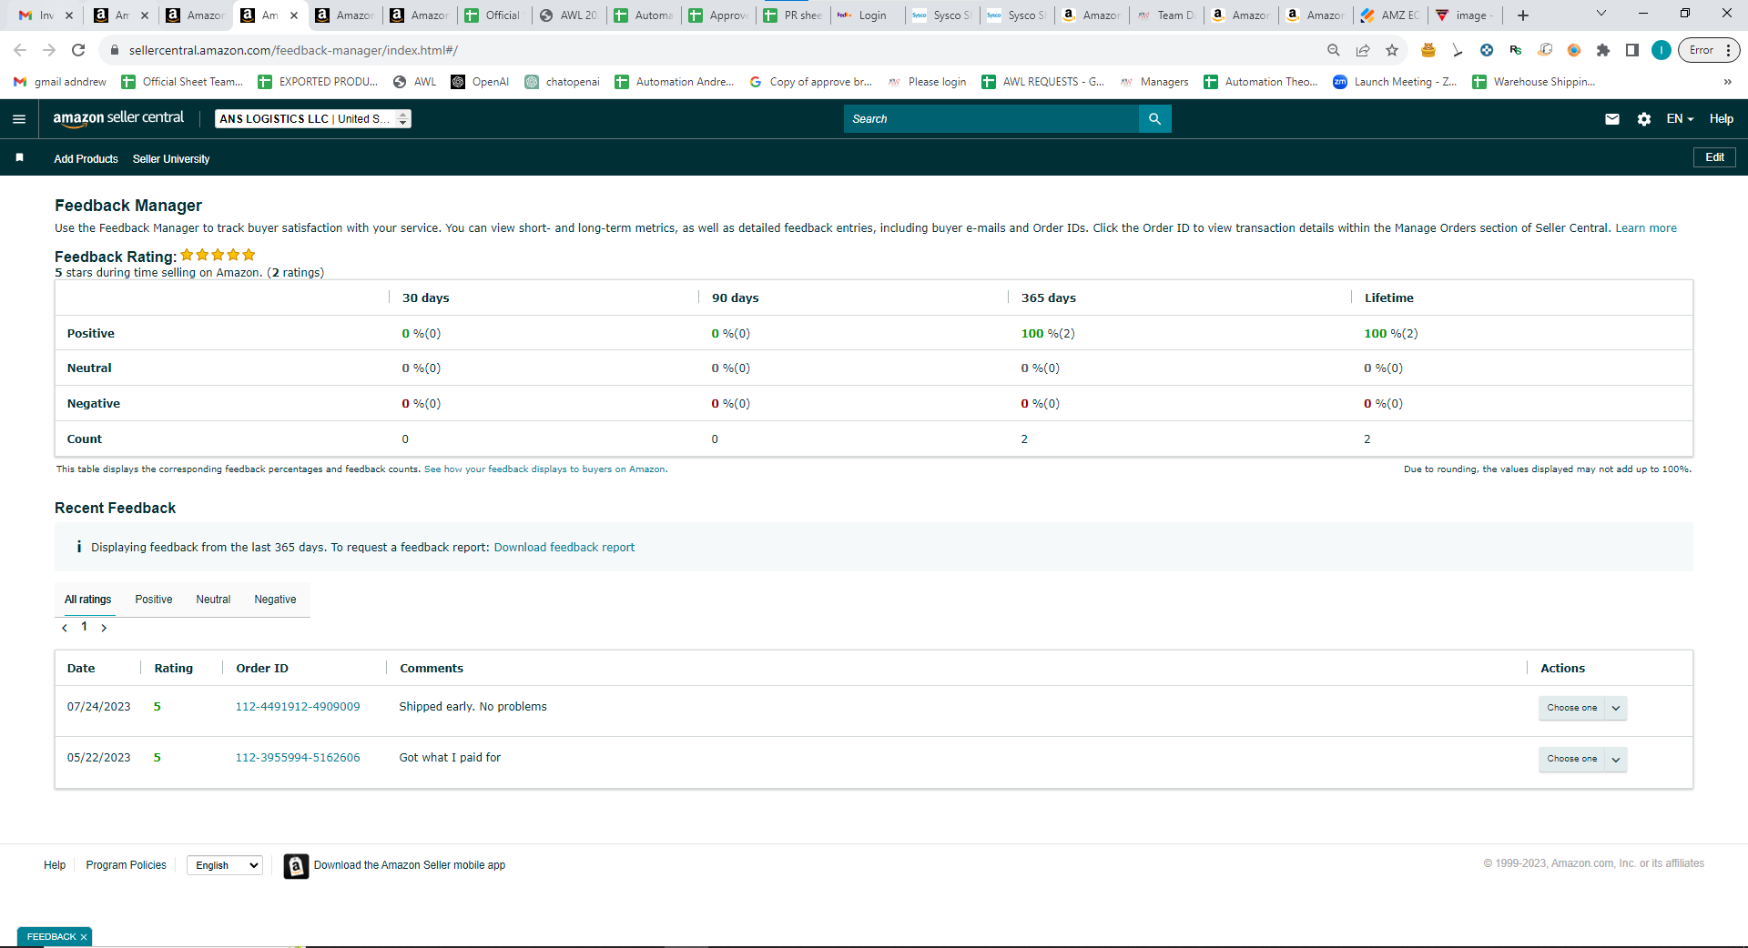This screenshot has width=1748, height=948.
Task: Open Program Policies footer link
Action: click(126, 865)
